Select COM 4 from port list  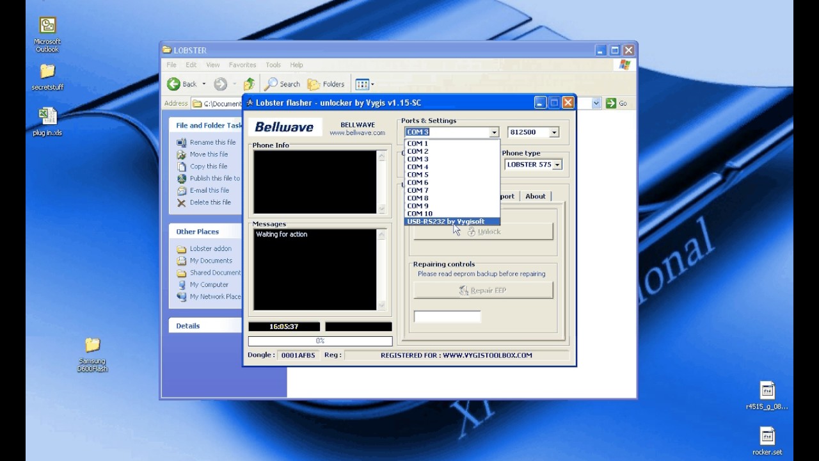tap(452, 166)
